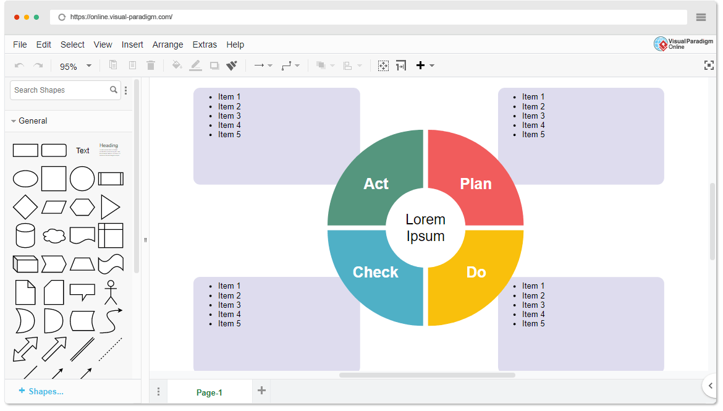
Task: Select the triangle shape
Action: (x=110, y=206)
